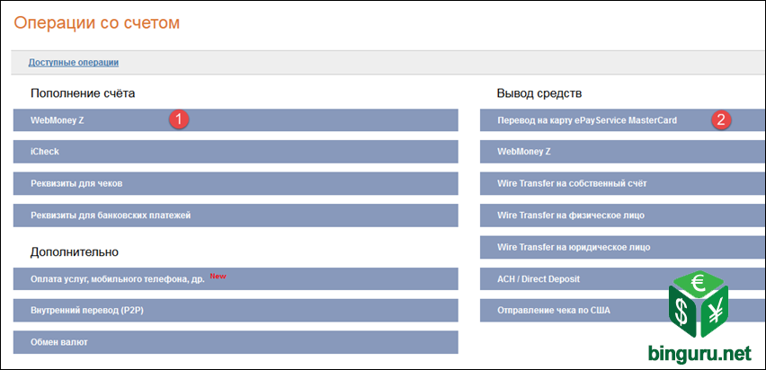Click the Дополнительно section heading
Viewport: 766px width, 370px height.
click(x=75, y=252)
